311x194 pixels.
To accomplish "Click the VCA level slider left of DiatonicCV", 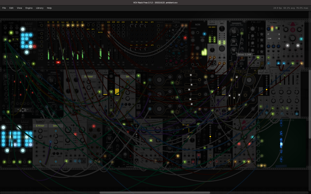I will coord(117,85).
